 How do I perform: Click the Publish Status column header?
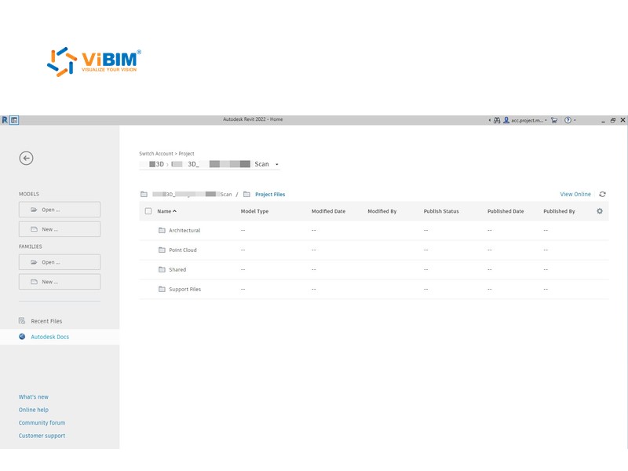click(x=441, y=211)
